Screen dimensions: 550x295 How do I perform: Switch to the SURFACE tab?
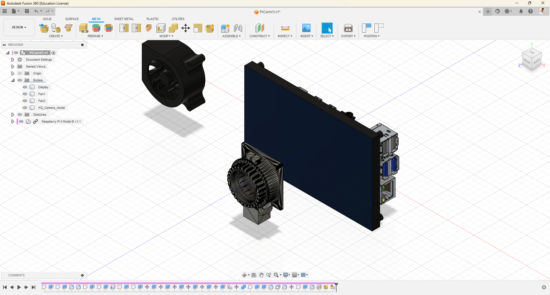(x=72, y=19)
